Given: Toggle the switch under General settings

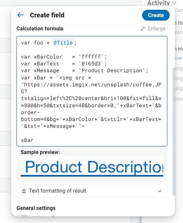Looking at the screenshot, I should click(x=23, y=215).
